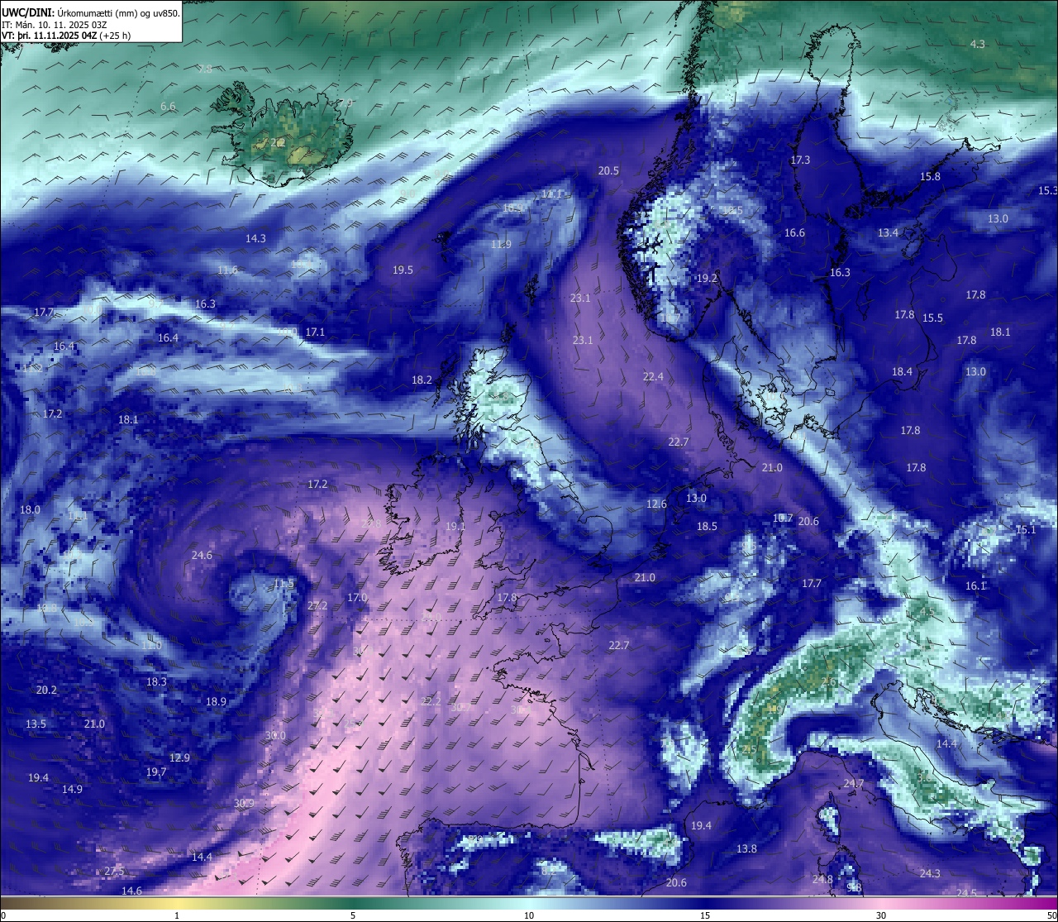This screenshot has width=1058, height=922.
Task: Click the VT valid time line in header
Action: (x=66, y=36)
